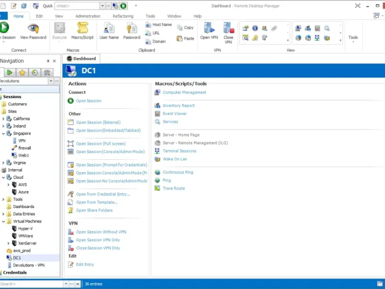Viewport: 385px width, 289px height.
Task: Select the Dashboard tab
Action: coord(81,58)
